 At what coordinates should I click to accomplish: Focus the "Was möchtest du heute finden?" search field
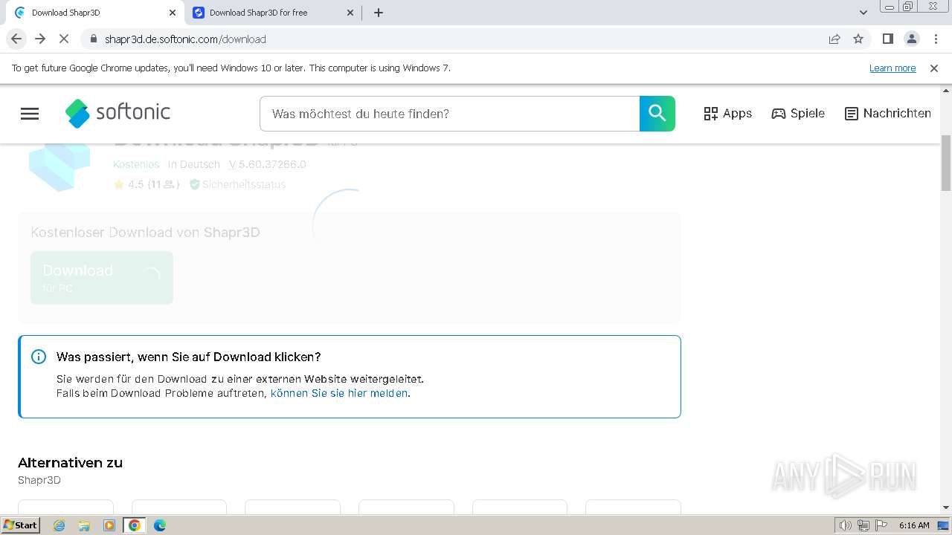click(x=449, y=114)
